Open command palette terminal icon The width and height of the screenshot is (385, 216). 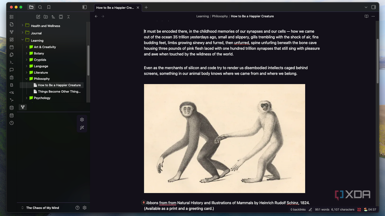[x=12, y=63]
